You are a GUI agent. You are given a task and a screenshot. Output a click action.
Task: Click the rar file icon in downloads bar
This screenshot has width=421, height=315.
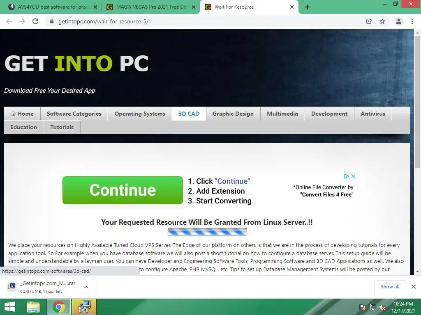(x=12, y=286)
